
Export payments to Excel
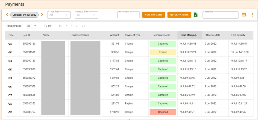tap(196, 15)
